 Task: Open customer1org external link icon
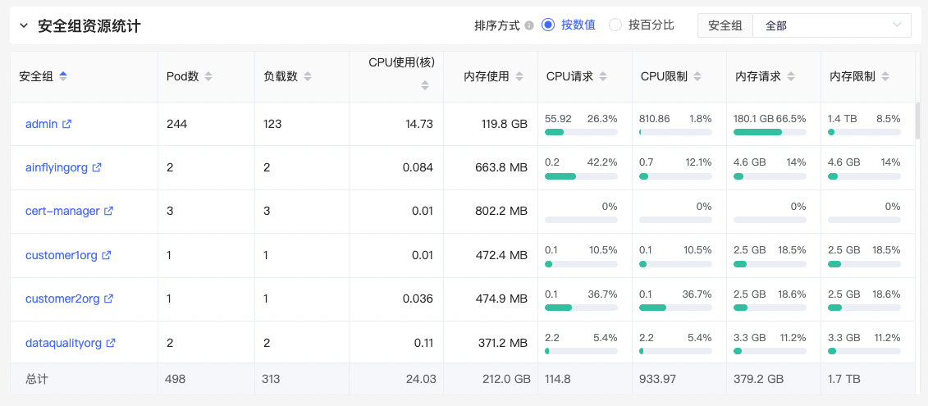pyautogui.click(x=107, y=255)
